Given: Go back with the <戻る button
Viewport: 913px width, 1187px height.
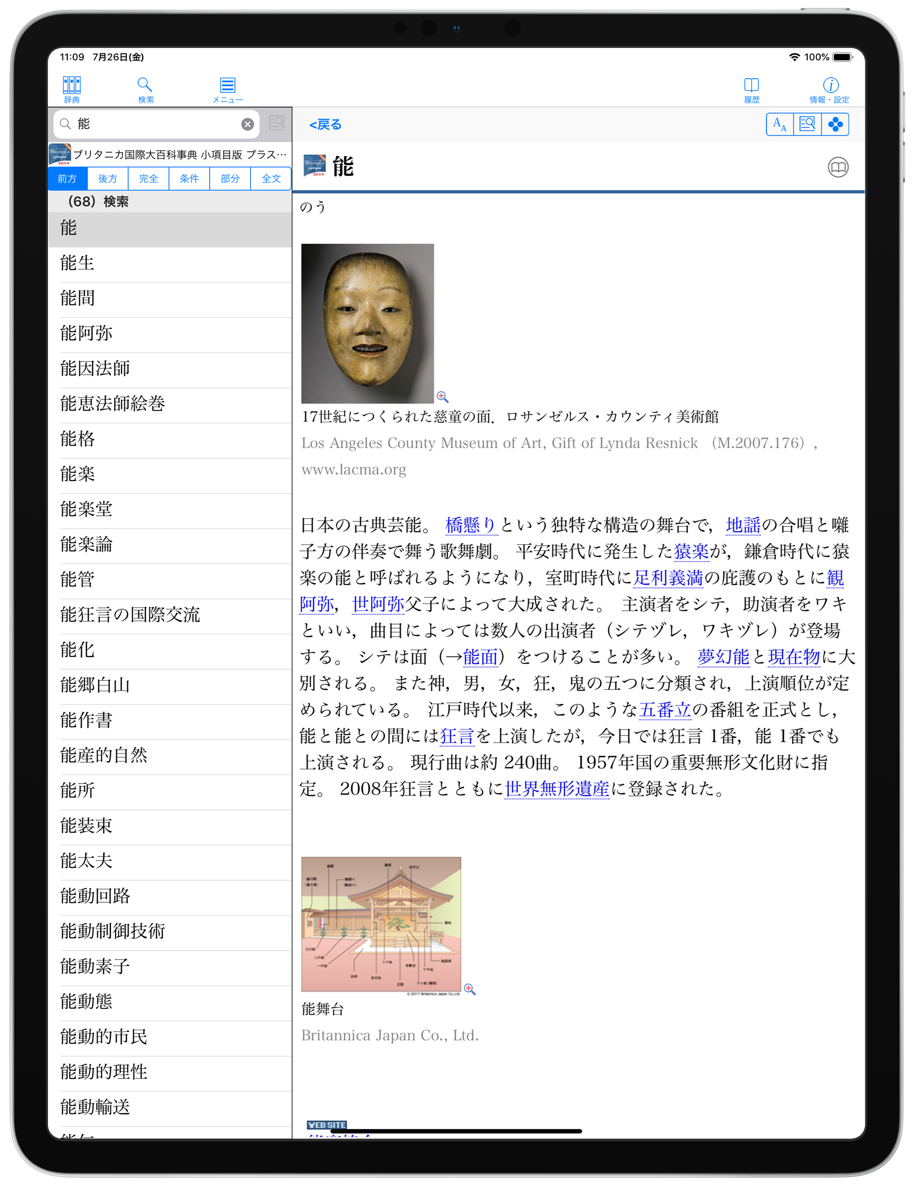Looking at the screenshot, I should tap(325, 125).
